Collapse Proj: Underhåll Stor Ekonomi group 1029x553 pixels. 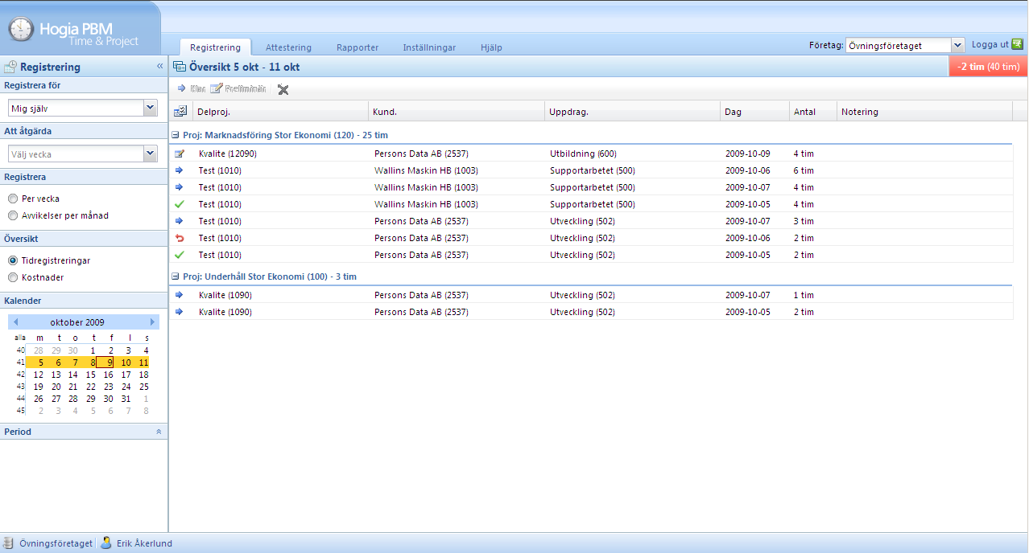point(176,276)
